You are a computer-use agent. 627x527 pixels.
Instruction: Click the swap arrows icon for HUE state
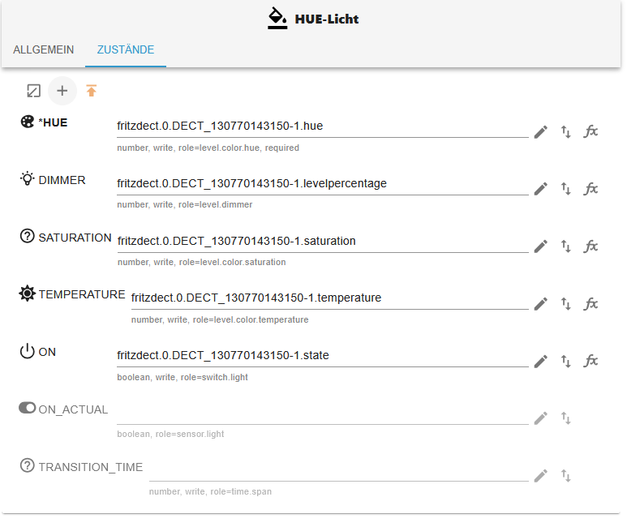click(566, 131)
